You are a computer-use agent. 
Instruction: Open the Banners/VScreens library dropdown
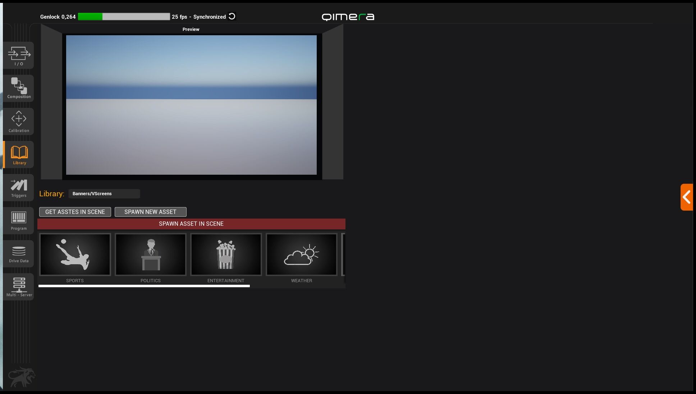pos(104,194)
